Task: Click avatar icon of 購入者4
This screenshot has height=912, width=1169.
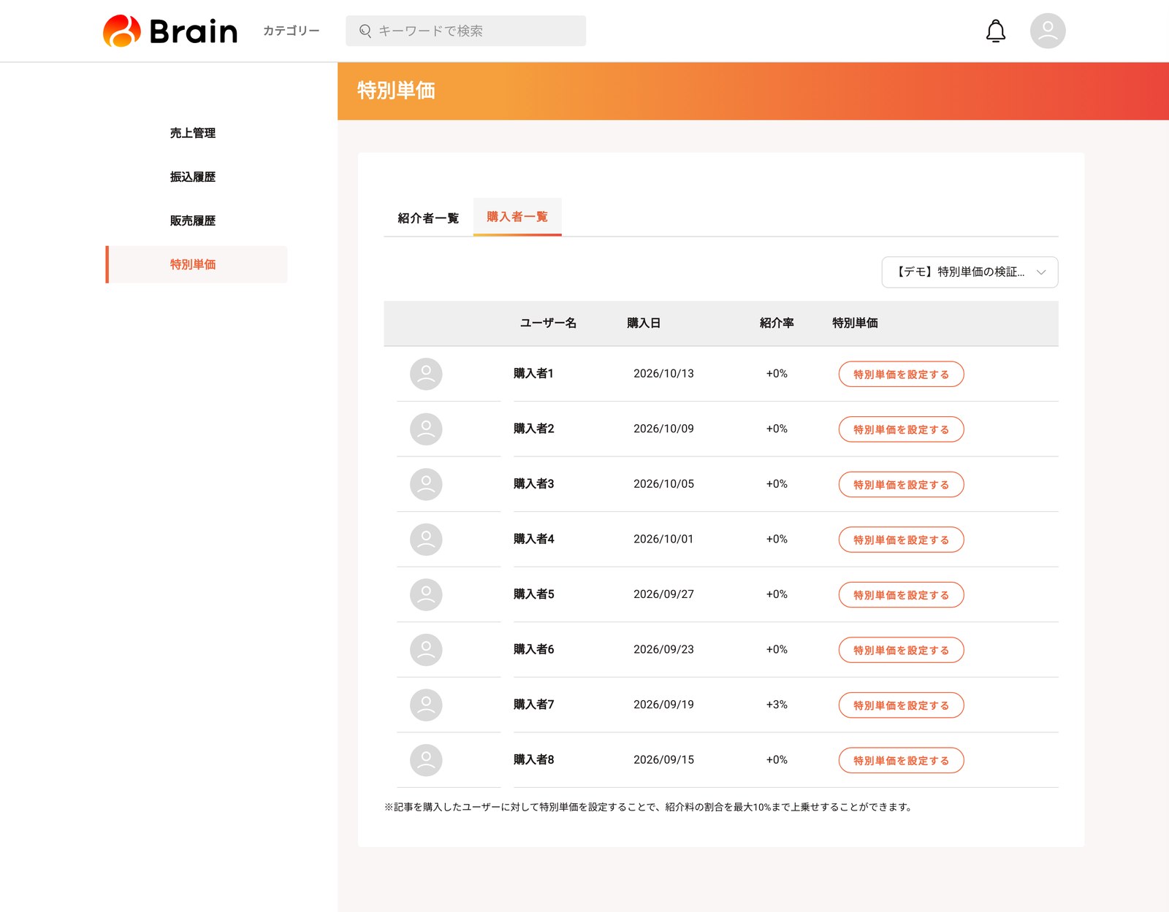Action: click(x=426, y=540)
